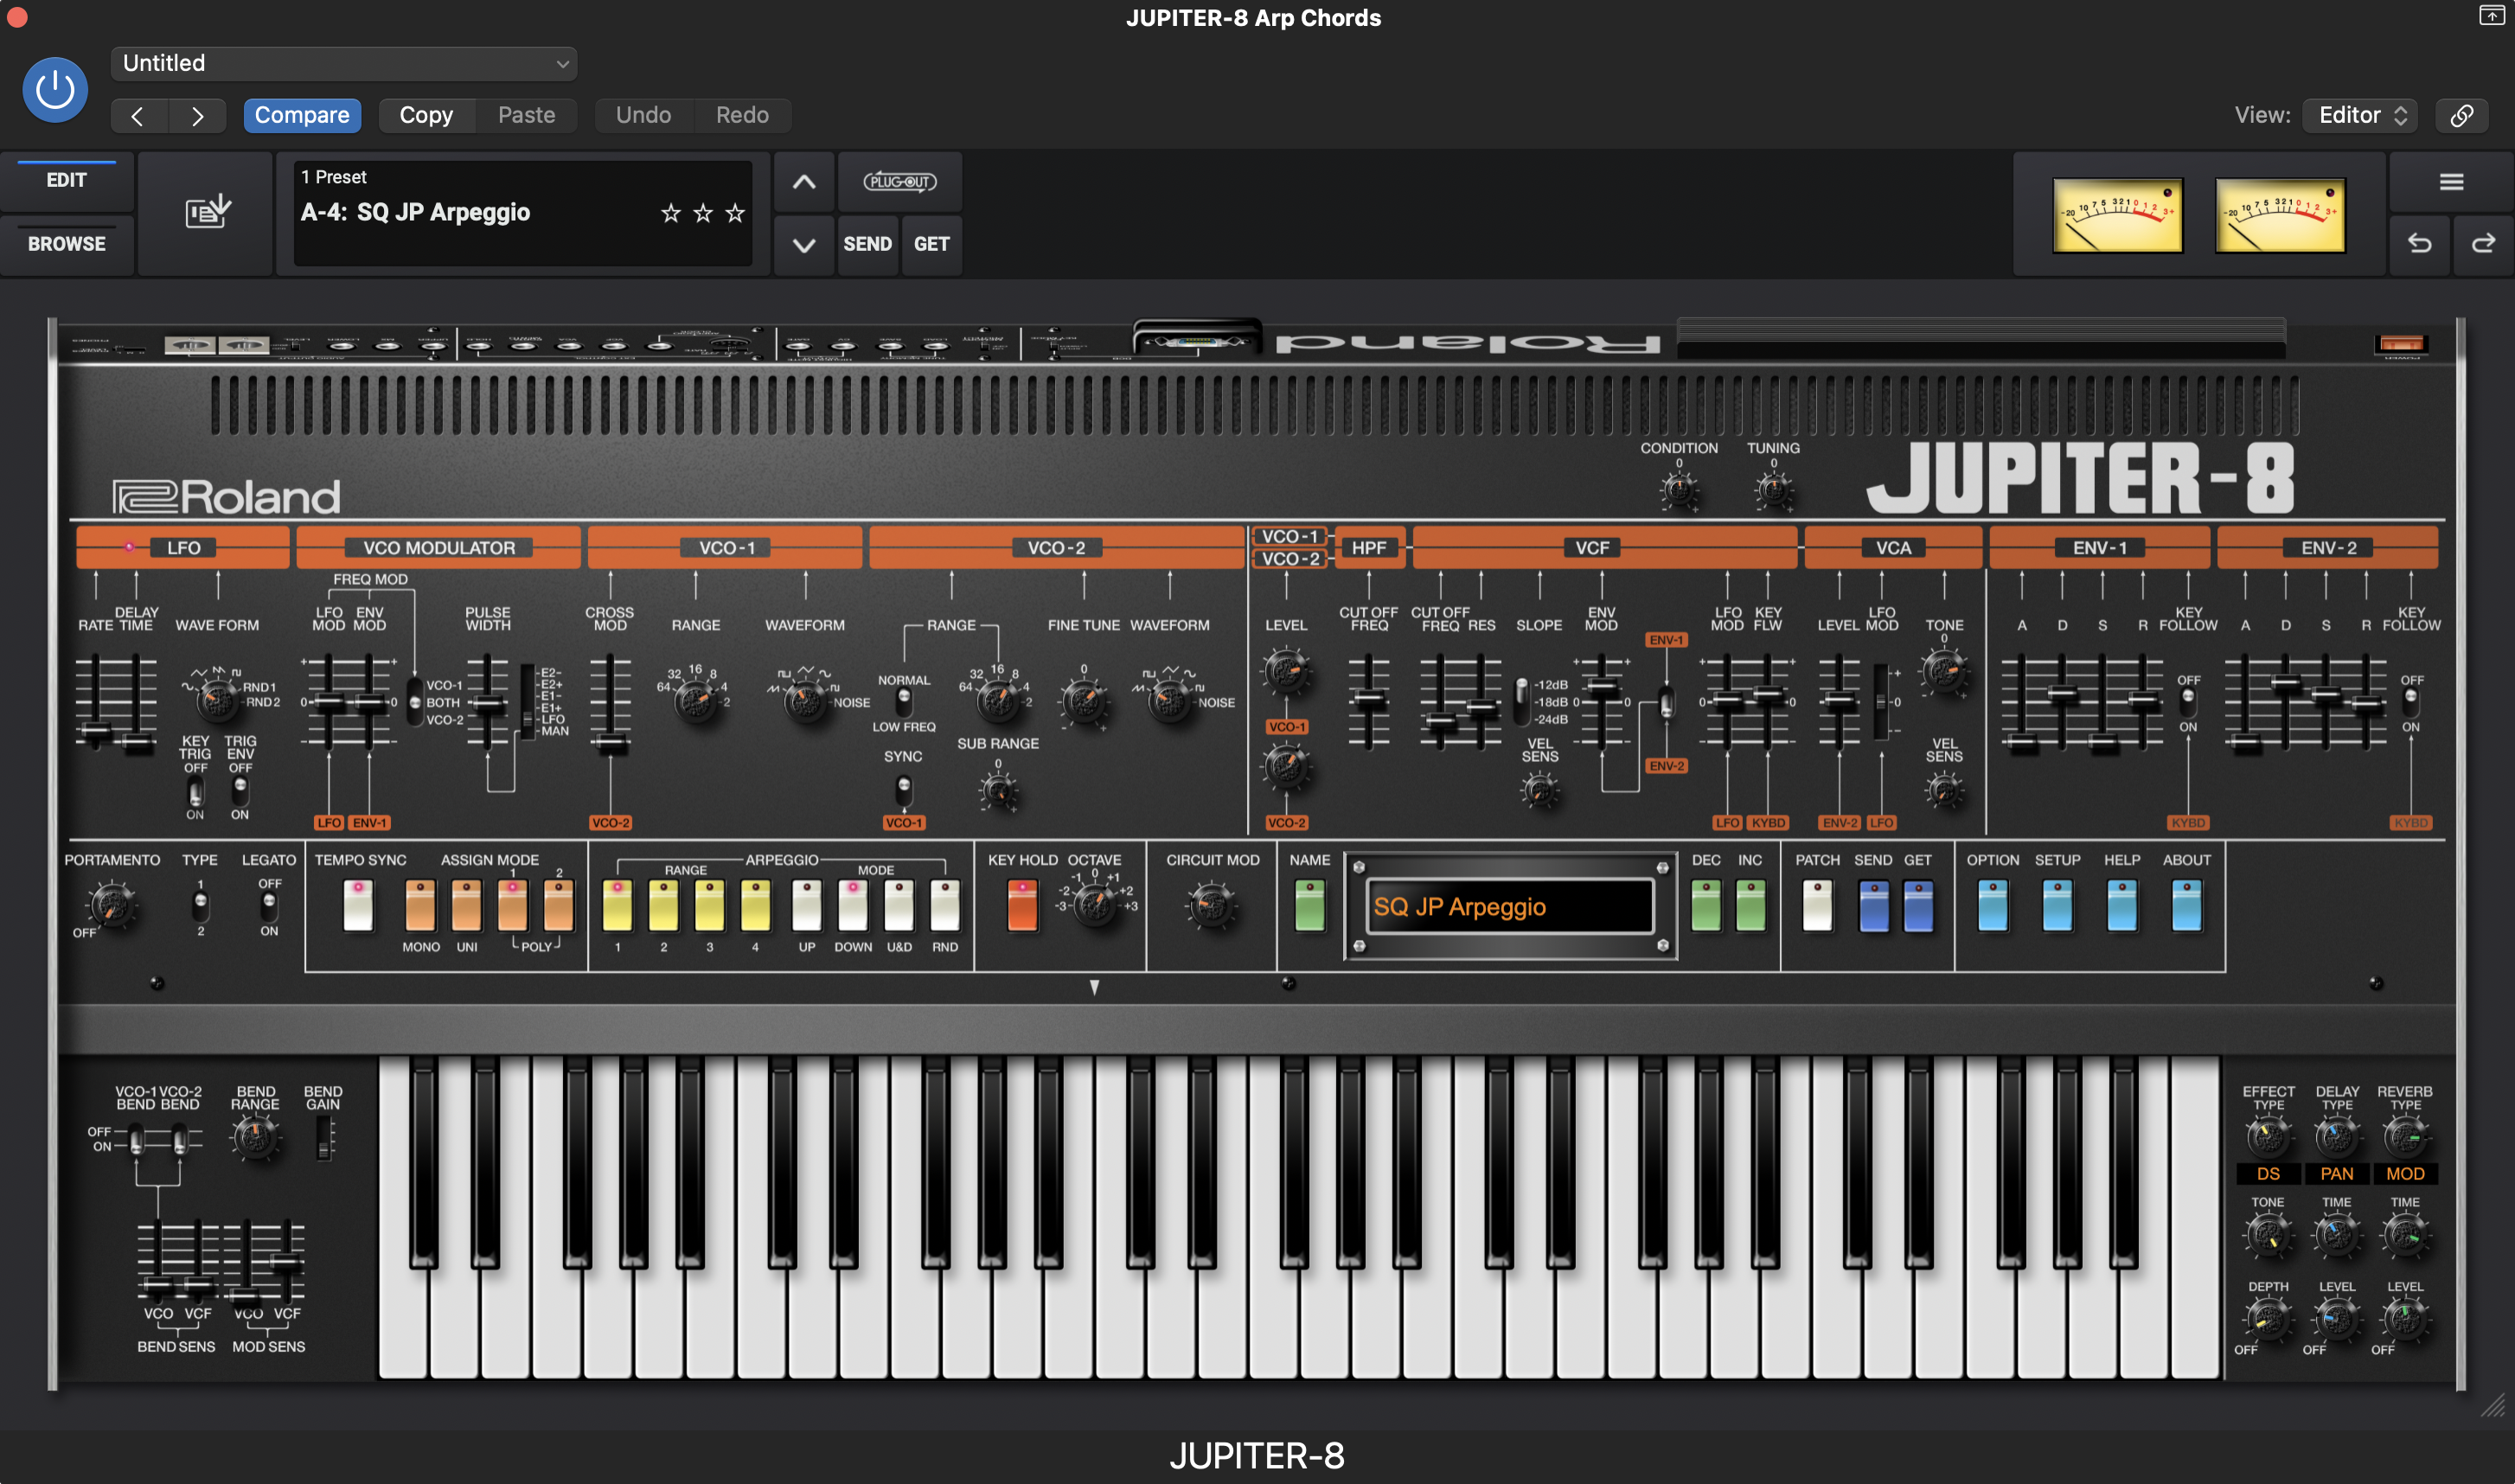Switch to the BROWSE tab
The width and height of the screenshot is (2515, 1484).
click(x=66, y=244)
